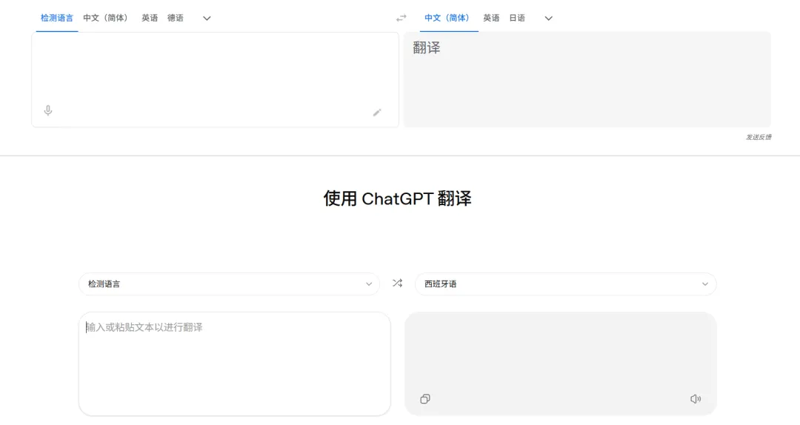Select 德语 as source language
This screenshot has height=425, width=800.
(175, 18)
